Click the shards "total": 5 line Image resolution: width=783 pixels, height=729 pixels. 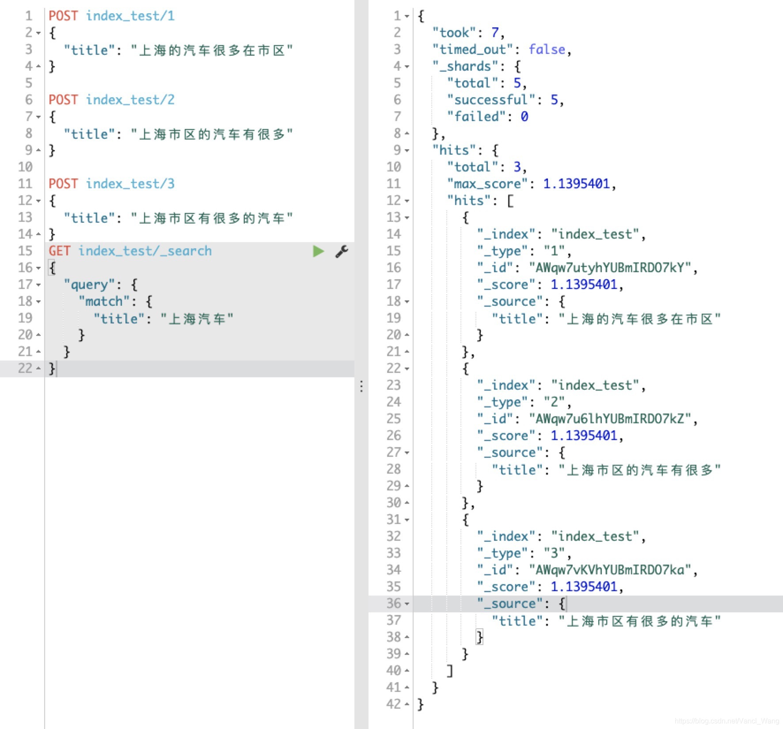coord(487,83)
